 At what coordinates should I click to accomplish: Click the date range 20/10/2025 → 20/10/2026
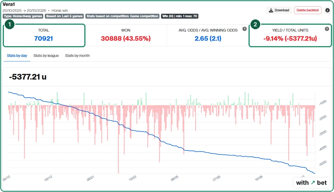pos(24,11)
